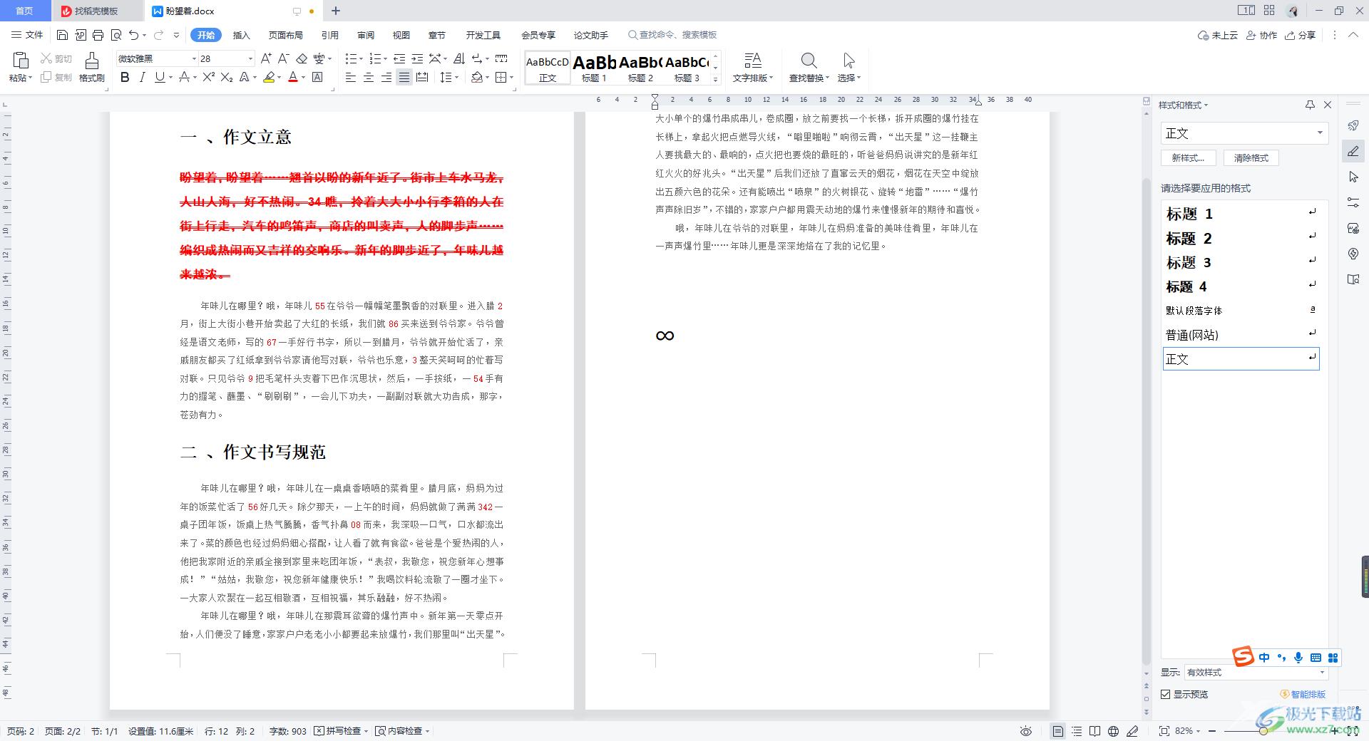Toggle page view mode in the status bar
The width and height of the screenshot is (1369, 741).
(x=1058, y=731)
